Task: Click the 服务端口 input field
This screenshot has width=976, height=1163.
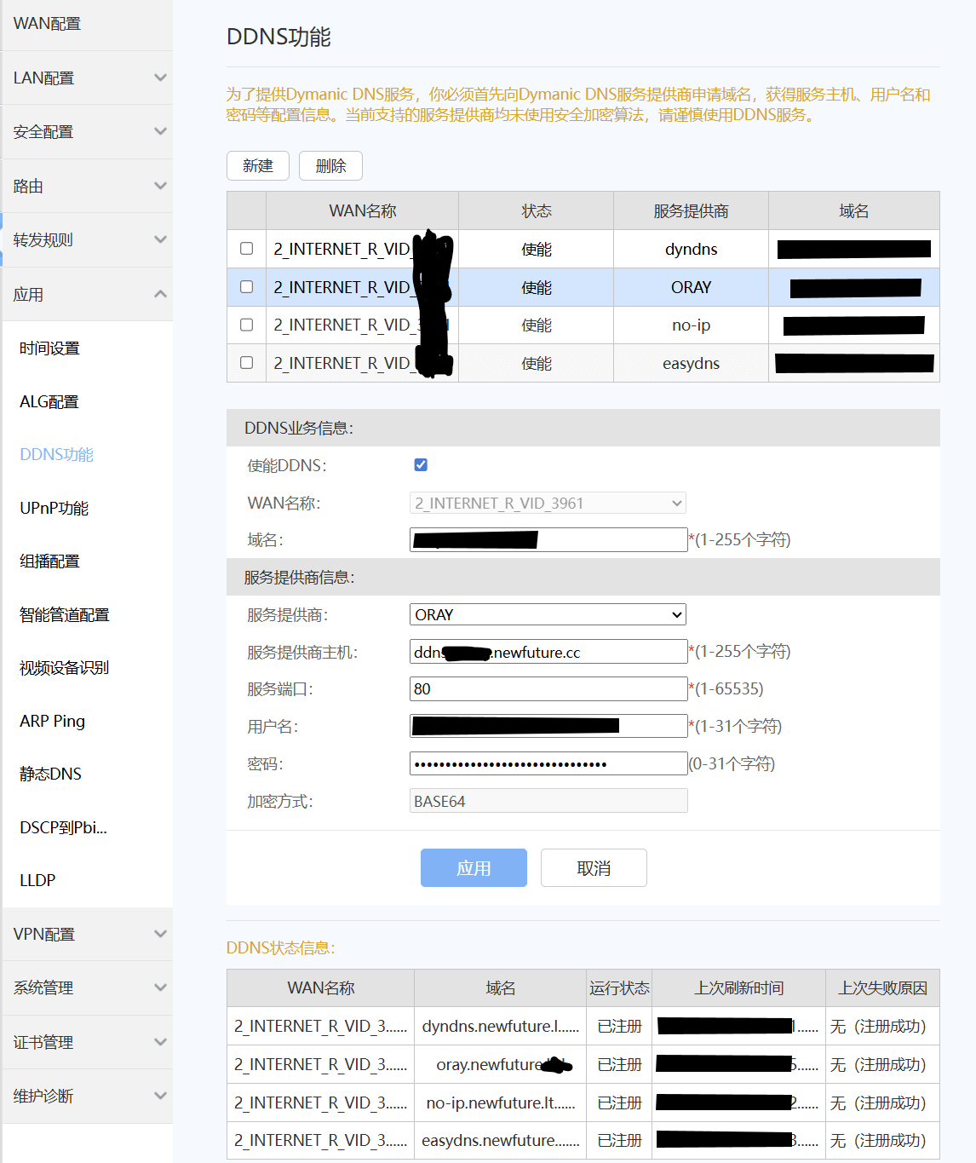Action: 548,688
